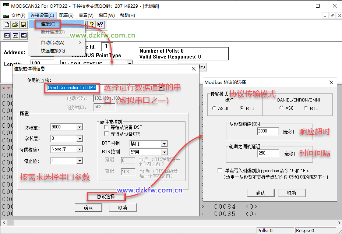The width and height of the screenshot is (342, 234).
Task: Select DANIEL/ENRON/OMNI RTU mode
Action: point(306,108)
